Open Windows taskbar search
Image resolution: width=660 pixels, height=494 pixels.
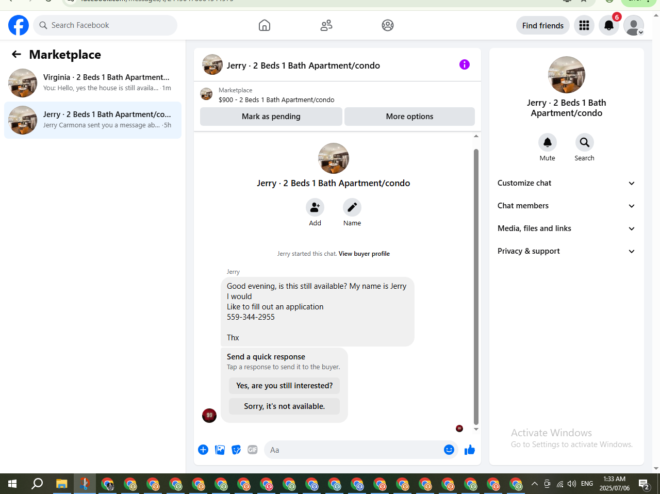(x=37, y=484)
